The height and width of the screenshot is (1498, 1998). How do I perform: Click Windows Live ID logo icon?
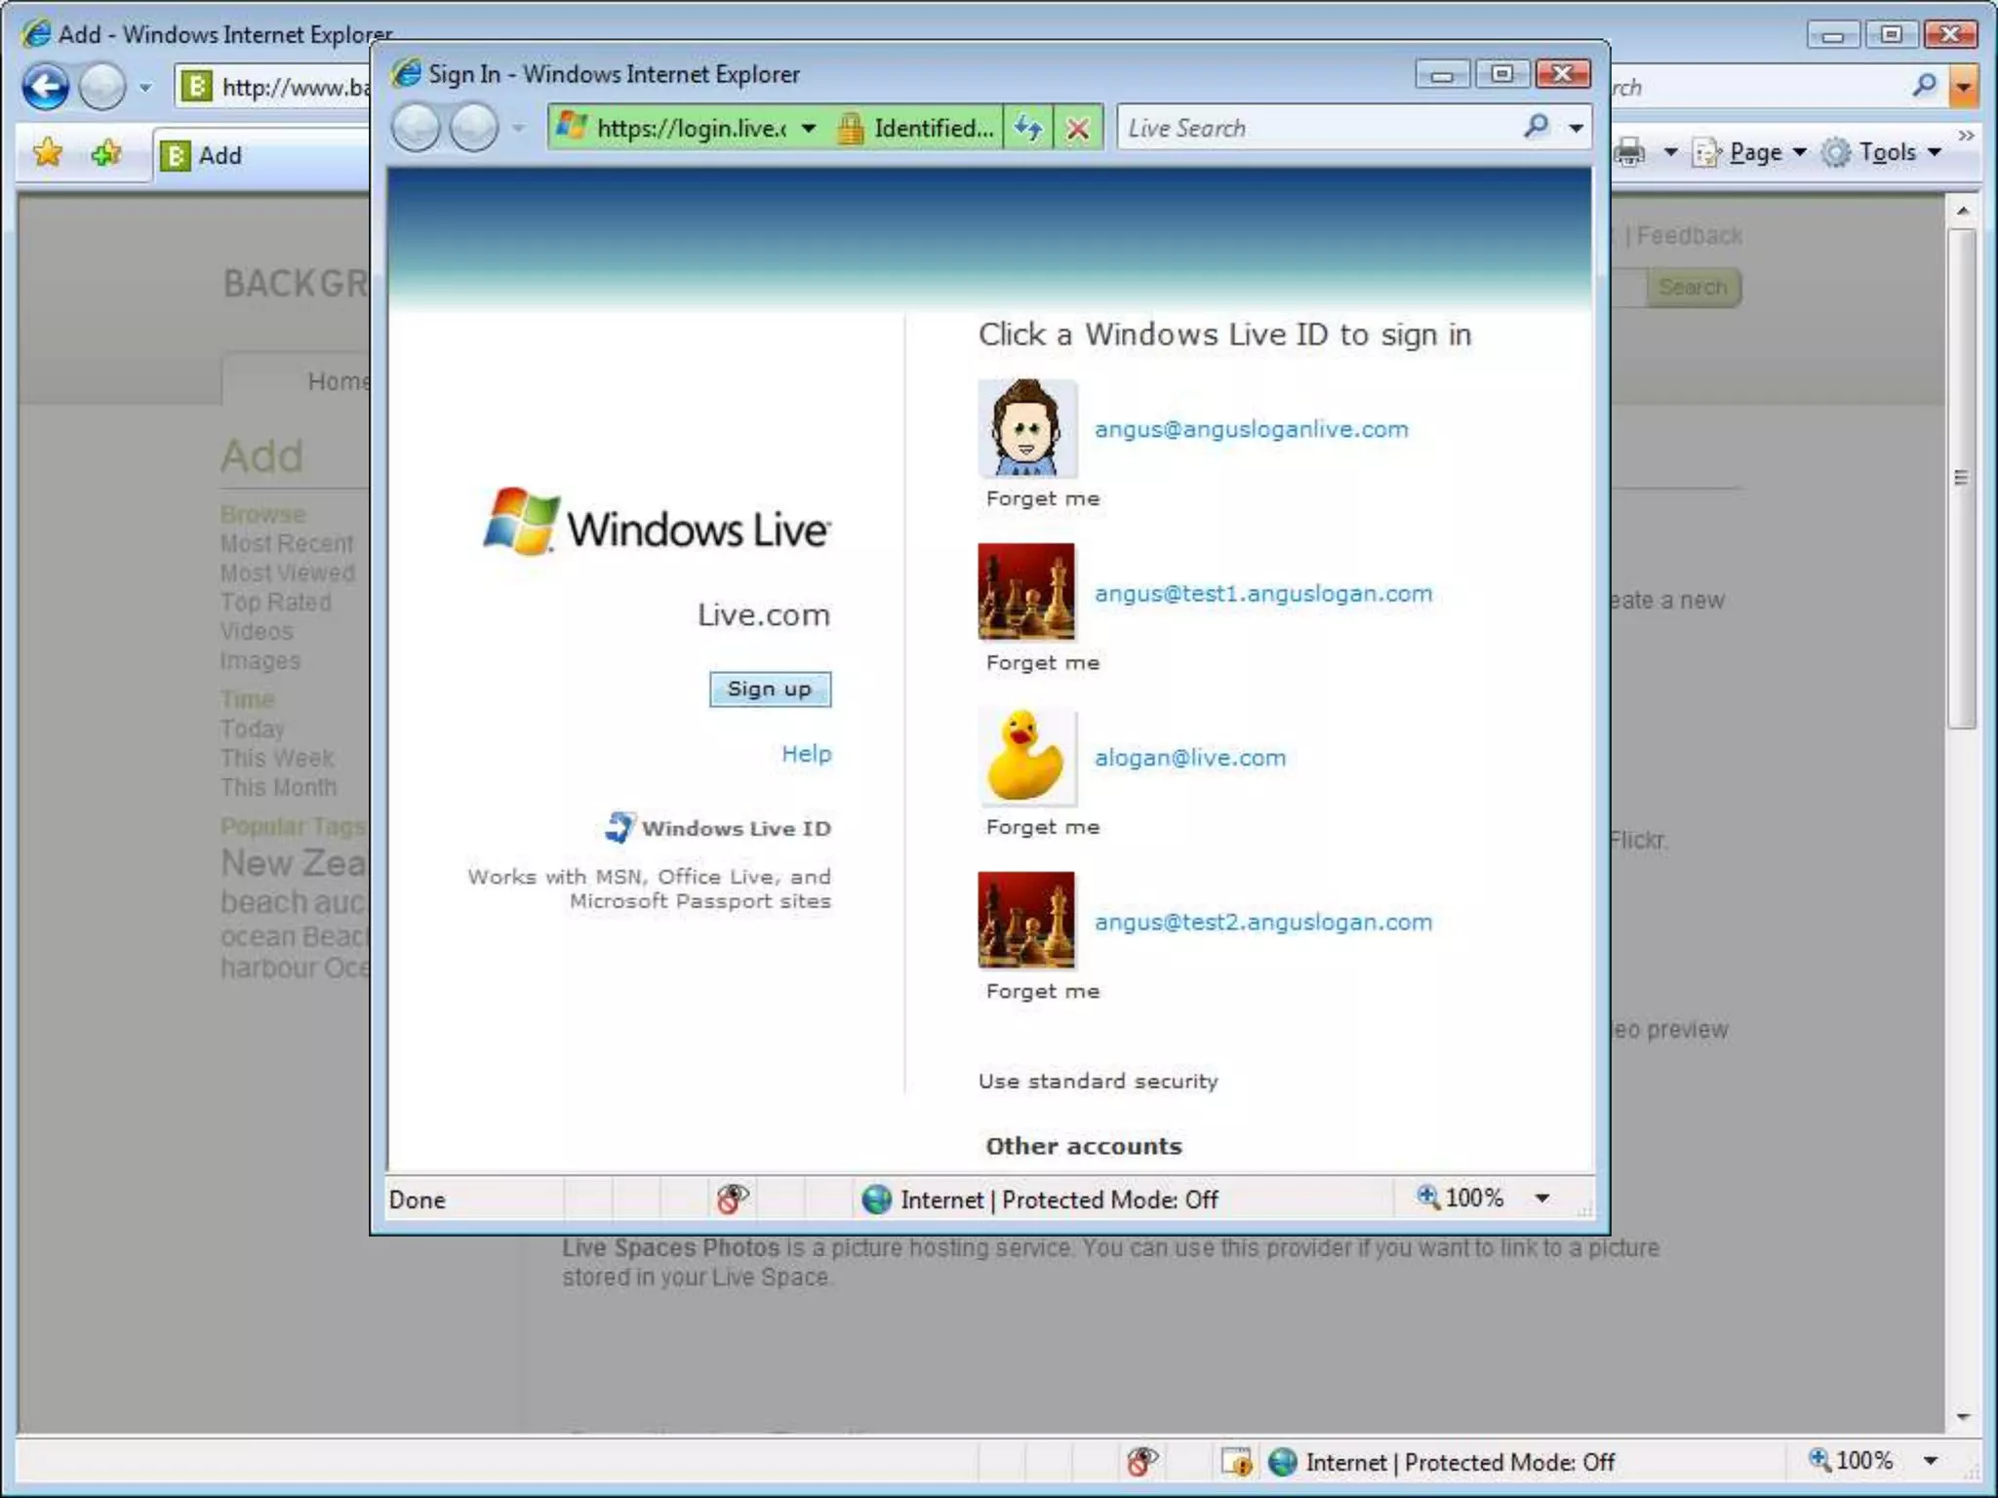pos(619,827)
